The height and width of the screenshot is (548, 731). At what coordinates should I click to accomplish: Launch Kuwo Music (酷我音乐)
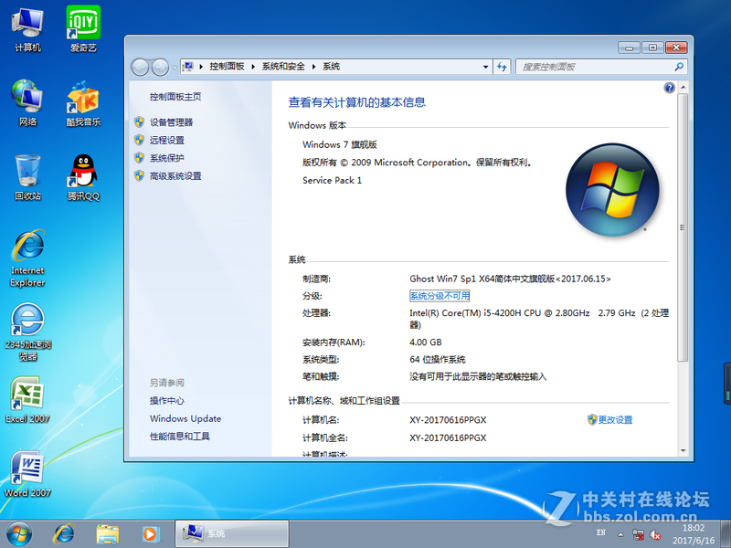click(83, 96)
